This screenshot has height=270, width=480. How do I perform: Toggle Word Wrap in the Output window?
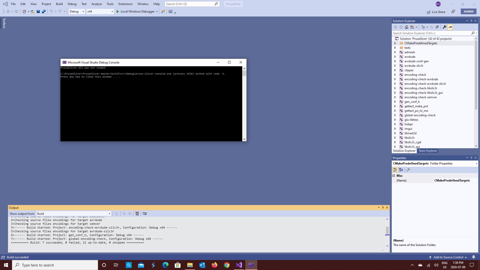pyautogui.click(x=145, y=213)
